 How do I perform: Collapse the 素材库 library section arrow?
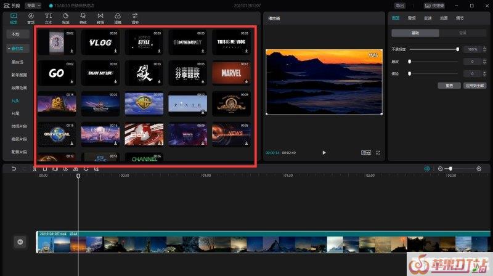pyautogui.click(x=9, y=49)
